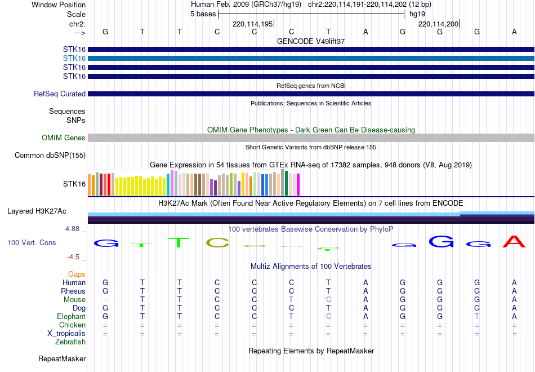Click the 100 Vert. Cons label
The height and width of the screenshot is (372, 535).
click(x=32, y=242)
